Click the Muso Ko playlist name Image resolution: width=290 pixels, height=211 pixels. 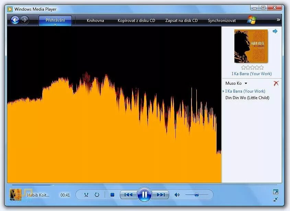tap(233, 83)
